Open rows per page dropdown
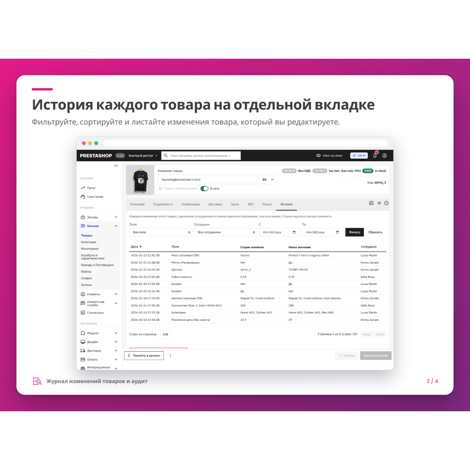The height and width of the screenshot is (470, 470). 164,334
